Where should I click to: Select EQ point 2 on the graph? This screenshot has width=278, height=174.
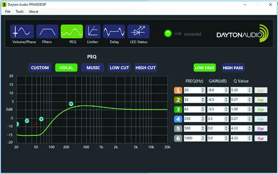27,121
